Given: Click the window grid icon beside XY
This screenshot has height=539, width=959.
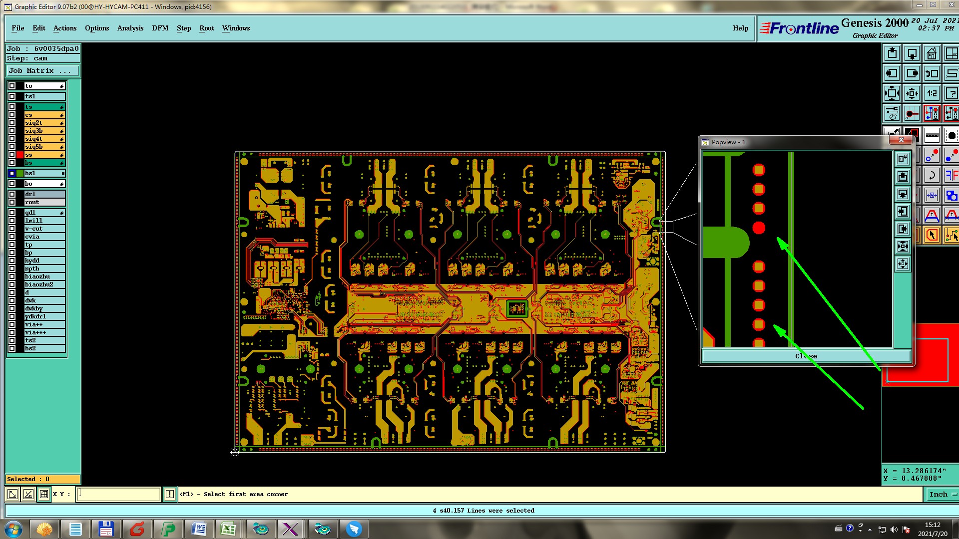Looking at the screenshot, I should [x=44, y=494].
